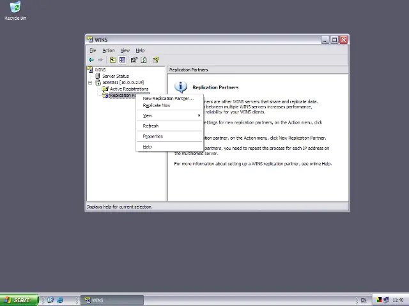The height and width of the screenshot is (306, 409).
Task: Click the WINS title bar icon
Action: point(90,40)
